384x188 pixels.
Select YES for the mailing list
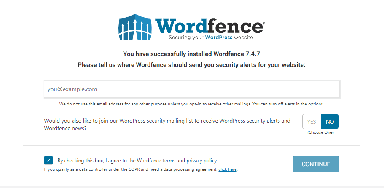click(311, 121)
